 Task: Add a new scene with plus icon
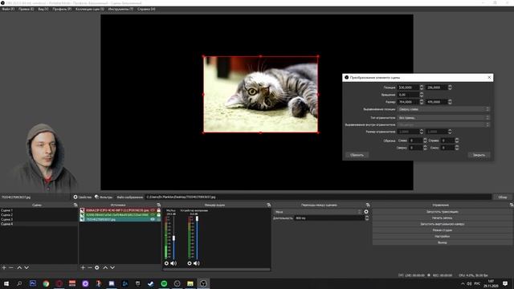pyautogui.click(x=4, y=267)
